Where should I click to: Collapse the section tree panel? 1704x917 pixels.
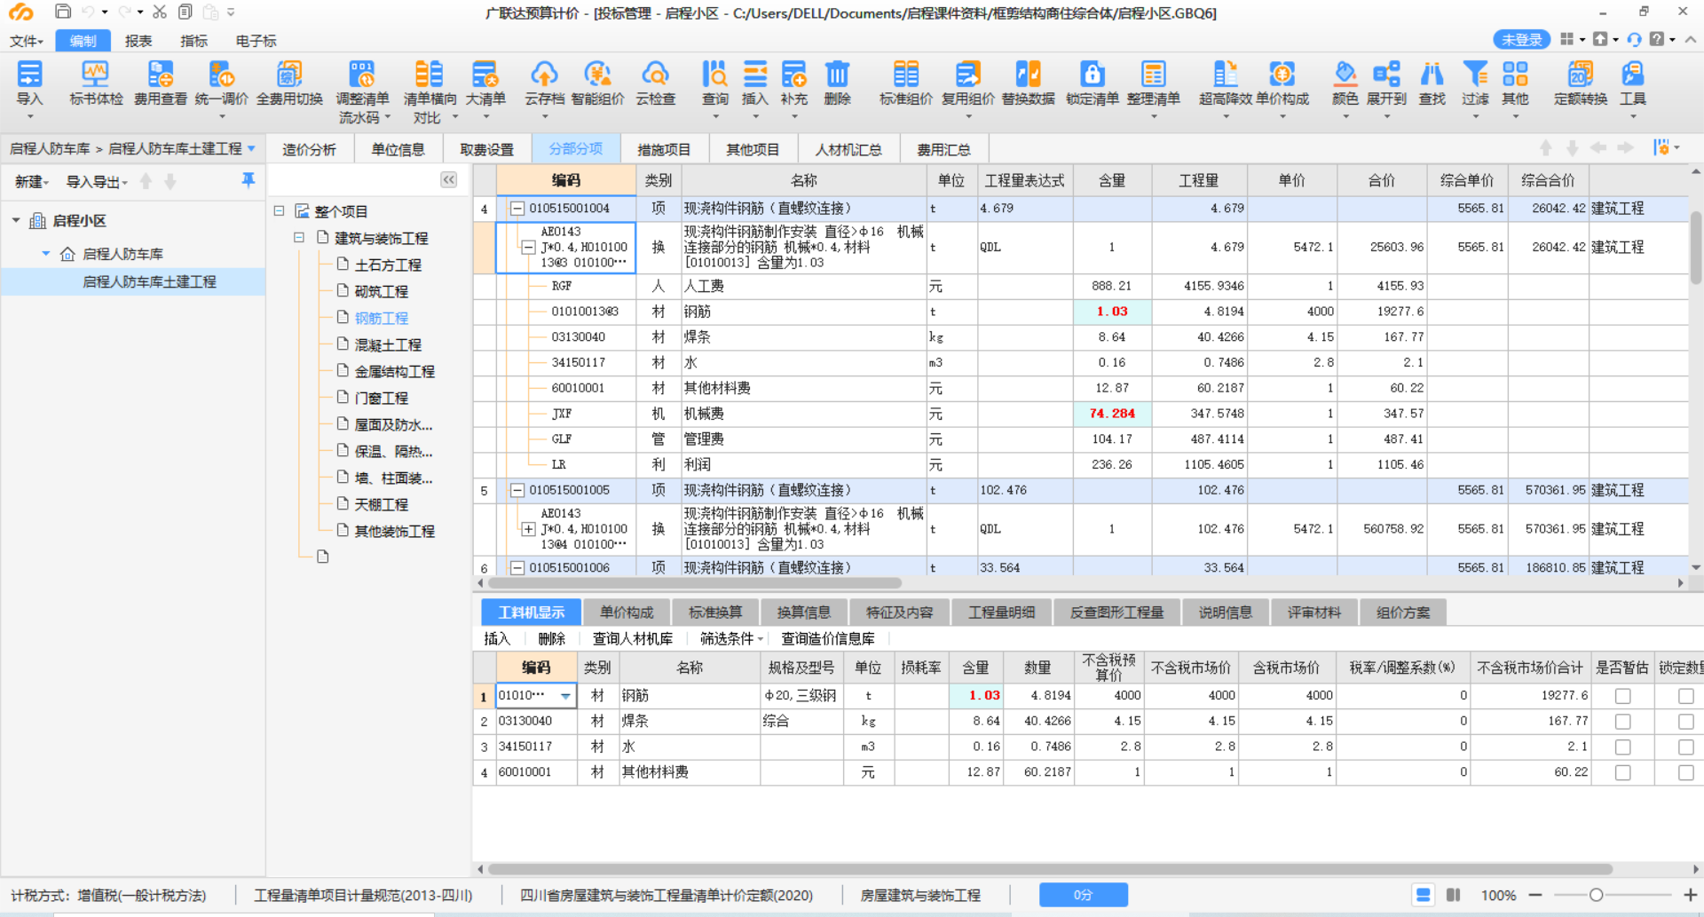(449, 180)
